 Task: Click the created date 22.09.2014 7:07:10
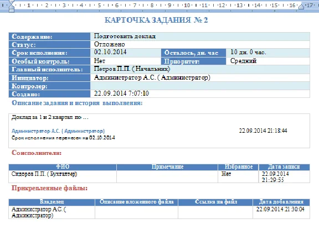(x=121, y=93)
